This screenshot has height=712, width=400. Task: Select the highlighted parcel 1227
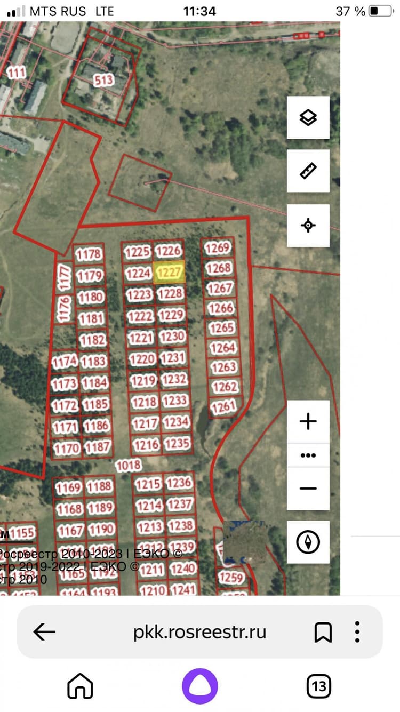[x=170, y=272]
